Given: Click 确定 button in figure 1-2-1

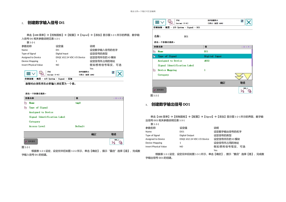Looking at the screenshot, I should (x=94, y=134).
